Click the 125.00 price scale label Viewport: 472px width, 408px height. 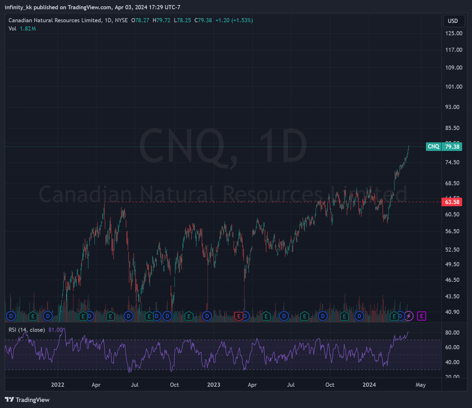pyautogui.click(x=454, y=33)
